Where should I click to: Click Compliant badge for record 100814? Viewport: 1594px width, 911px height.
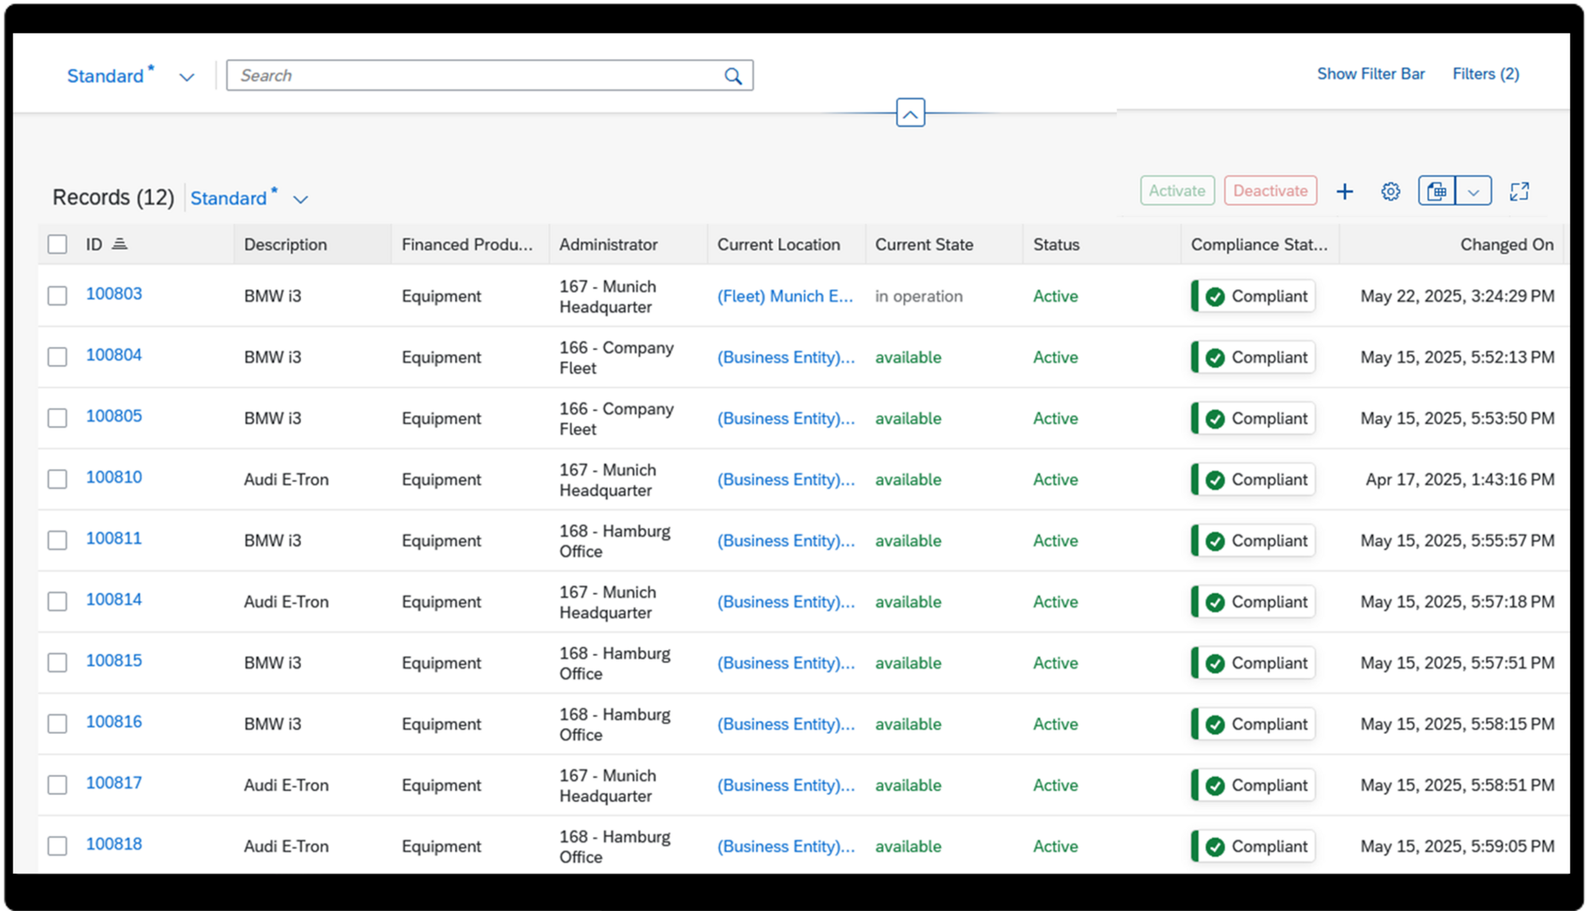coord(1252,601)
